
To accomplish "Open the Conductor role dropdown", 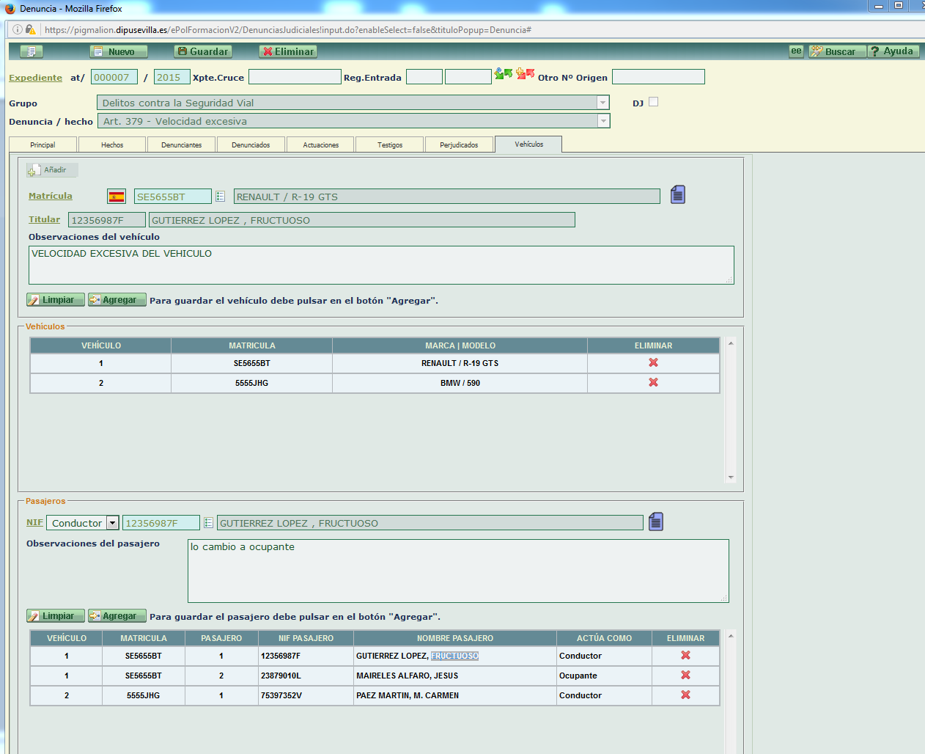I will 112,523.
